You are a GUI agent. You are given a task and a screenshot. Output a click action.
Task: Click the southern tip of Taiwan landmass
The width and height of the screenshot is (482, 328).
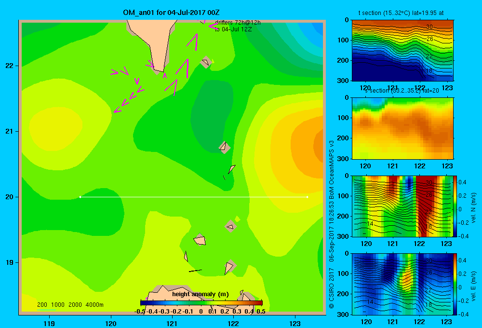coord(159,71)
